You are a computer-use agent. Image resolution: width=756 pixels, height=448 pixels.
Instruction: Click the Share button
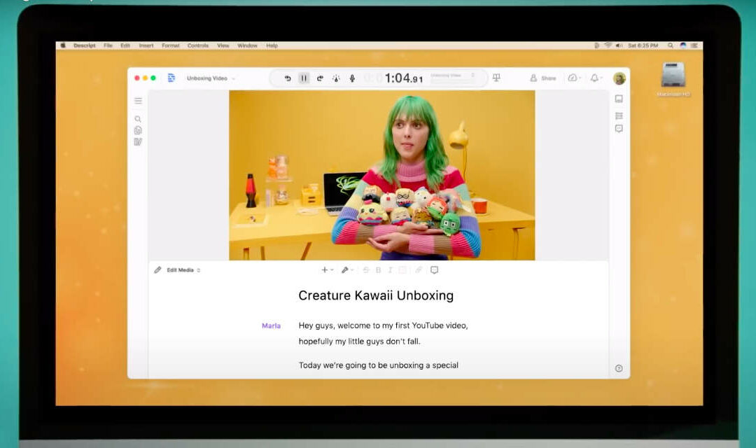coord(543,78)
